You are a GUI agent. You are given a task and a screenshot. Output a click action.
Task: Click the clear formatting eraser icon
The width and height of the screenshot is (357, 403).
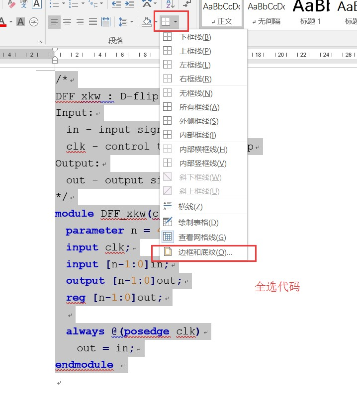tap(11, 4)
